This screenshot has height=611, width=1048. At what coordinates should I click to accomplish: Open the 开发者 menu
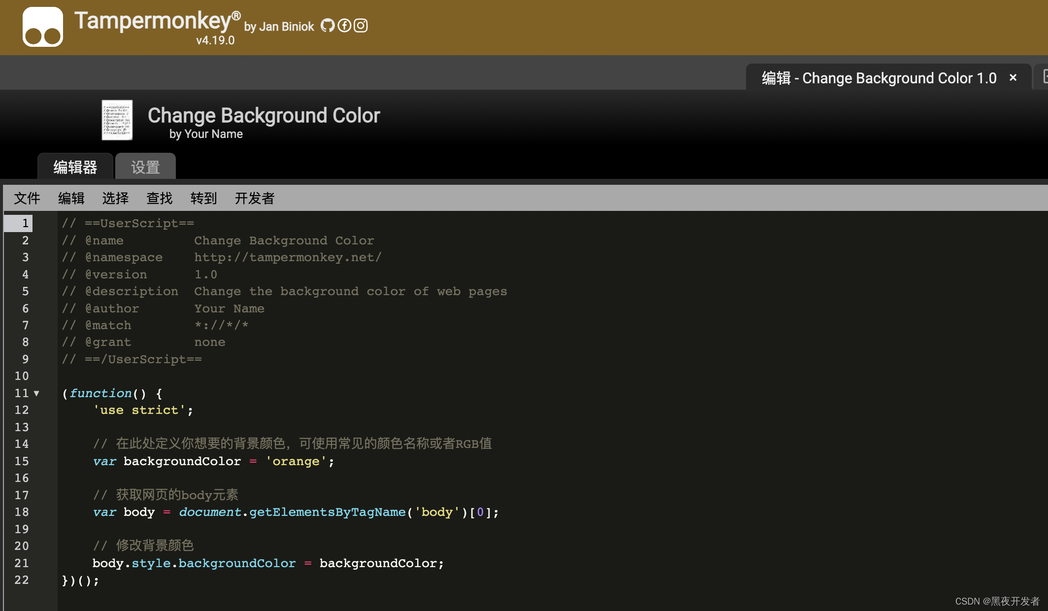click(254, 198)
